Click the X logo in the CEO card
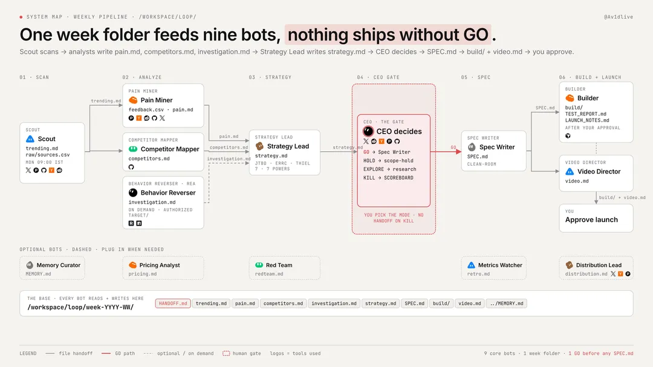Viewport: 653px width, 367px height. 366,141
